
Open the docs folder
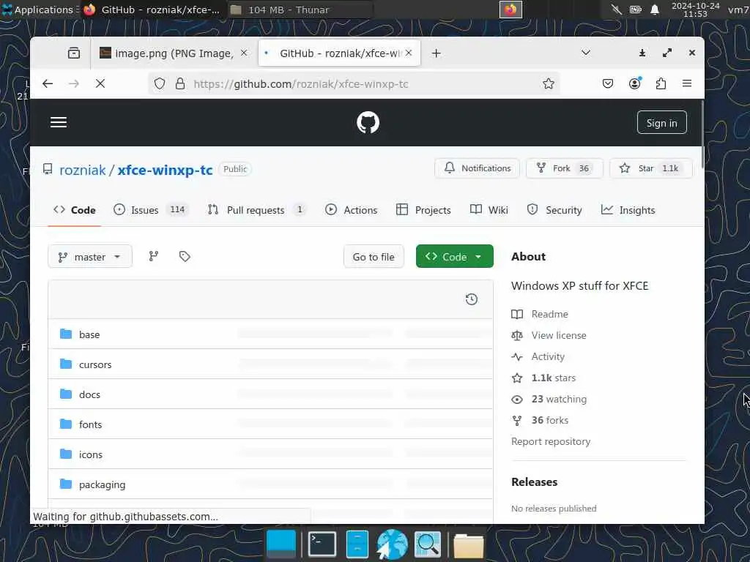click(89, 394)
